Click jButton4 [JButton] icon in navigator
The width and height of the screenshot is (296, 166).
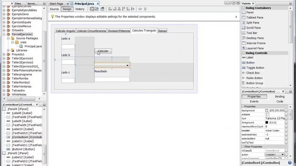8,149
